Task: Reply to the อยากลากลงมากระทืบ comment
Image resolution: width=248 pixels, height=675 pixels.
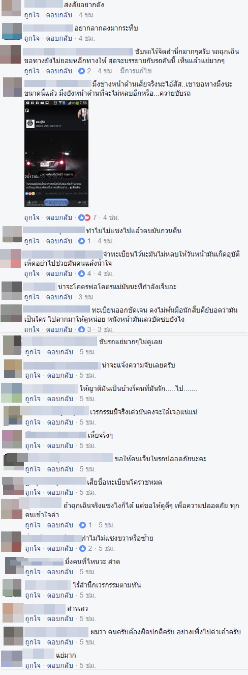Action: tap(60, 38)
